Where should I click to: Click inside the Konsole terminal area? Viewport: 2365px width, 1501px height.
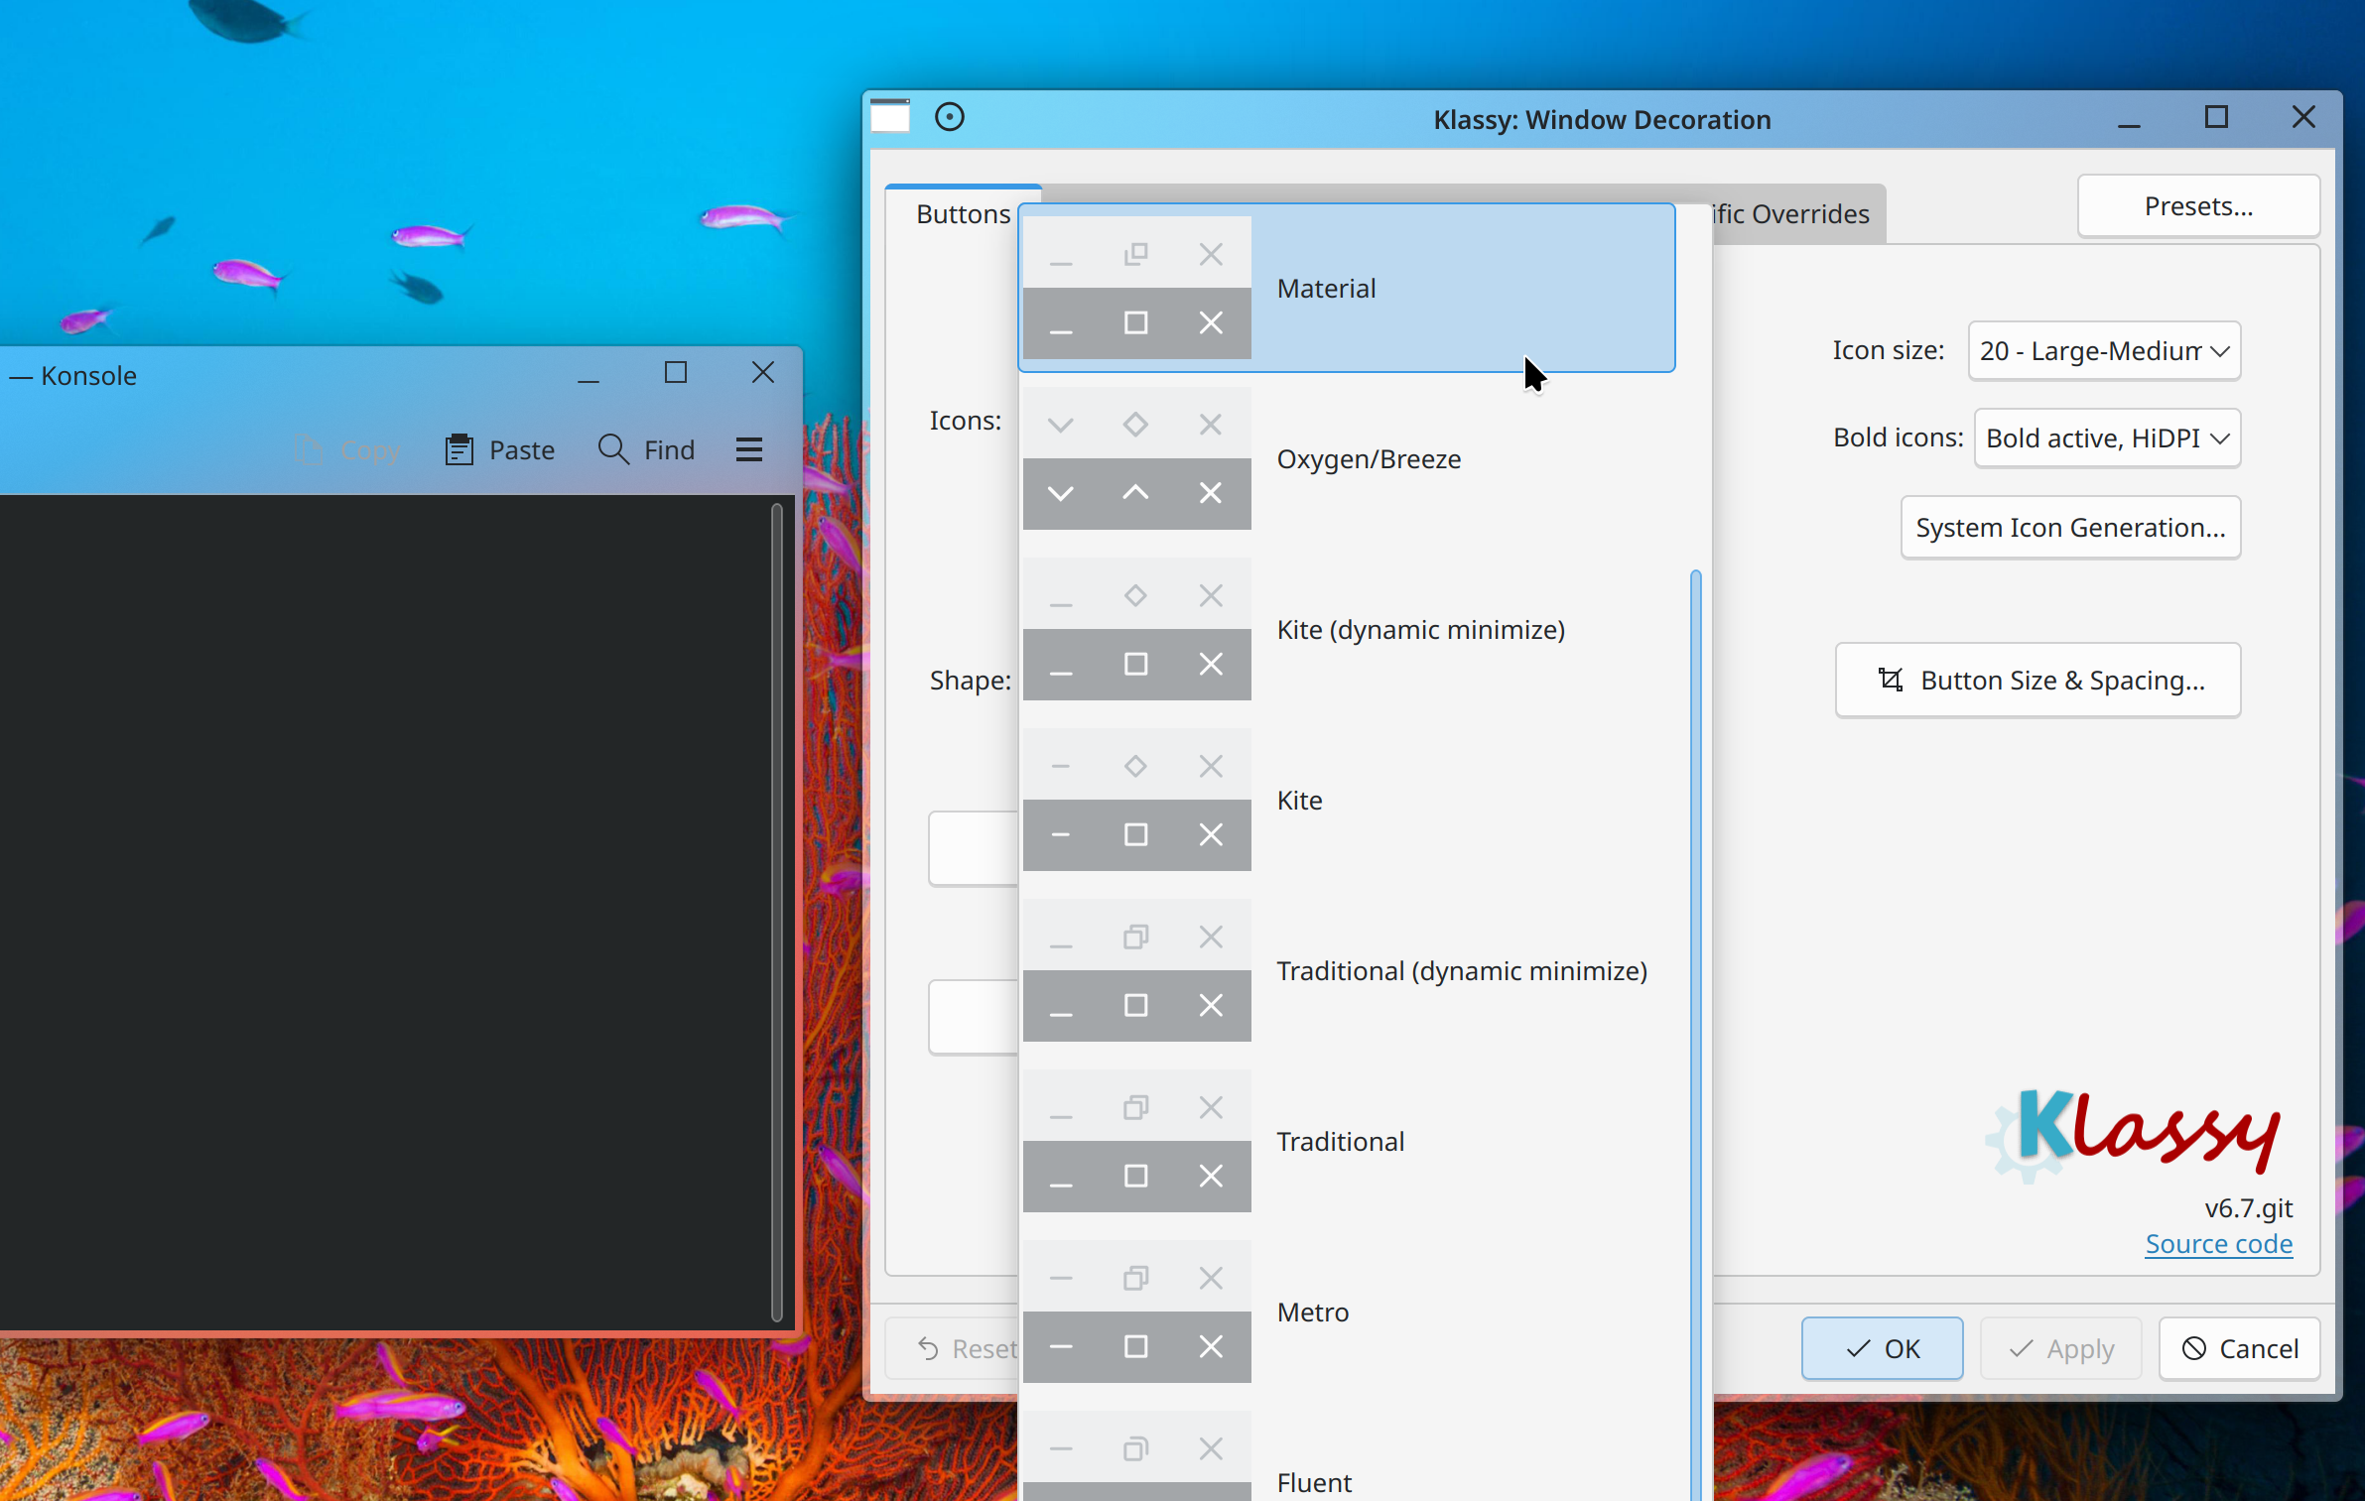(x=385, y=911)
